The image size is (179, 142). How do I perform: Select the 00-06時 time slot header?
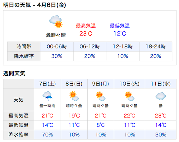coord(57,47)
